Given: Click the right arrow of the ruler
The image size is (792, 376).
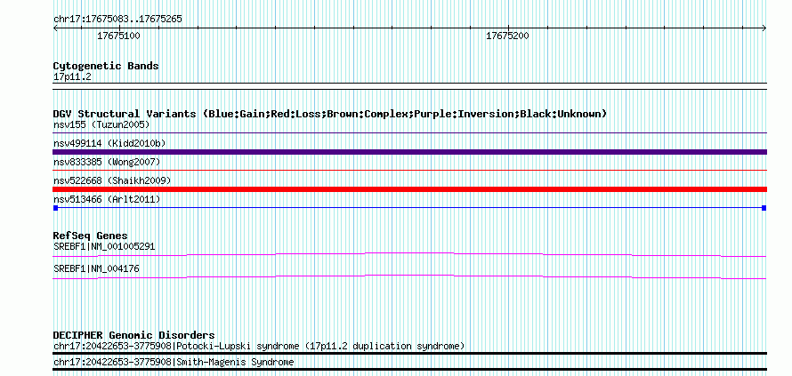Looking at the screenshot, I should [x=764, y=28].
